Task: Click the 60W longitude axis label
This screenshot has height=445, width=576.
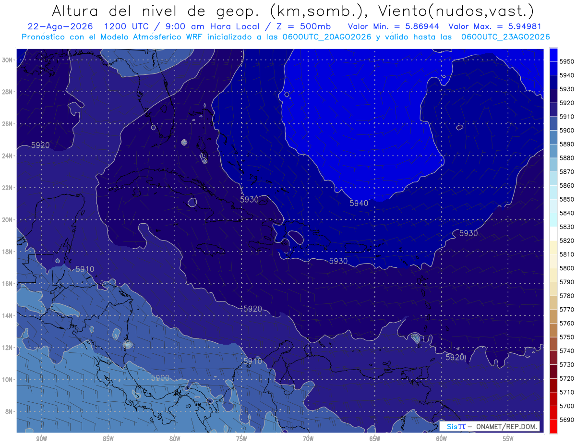Action: (x=442, y=439)
